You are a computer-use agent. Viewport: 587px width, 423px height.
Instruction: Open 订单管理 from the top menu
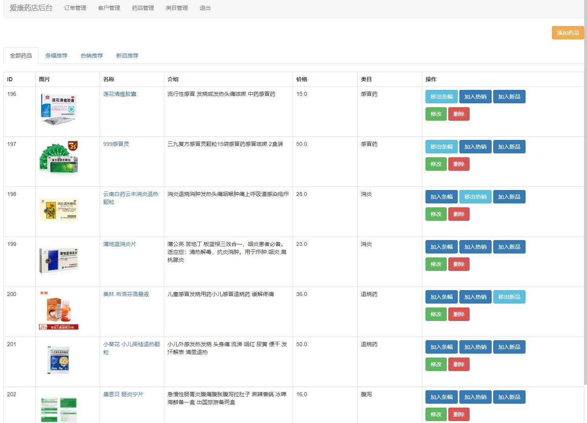click(x=74, y=7)
